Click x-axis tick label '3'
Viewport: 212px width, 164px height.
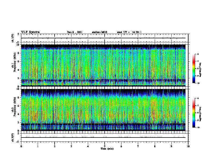tap(71, 146)
